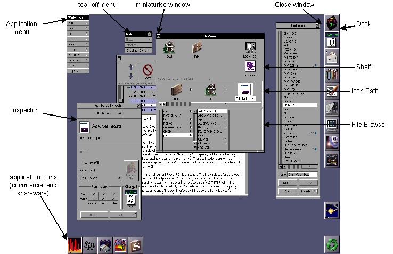Screen dimensions: 393x254
Task: Open the Services item in Workspace menu
Action: [x=78, y=60]
